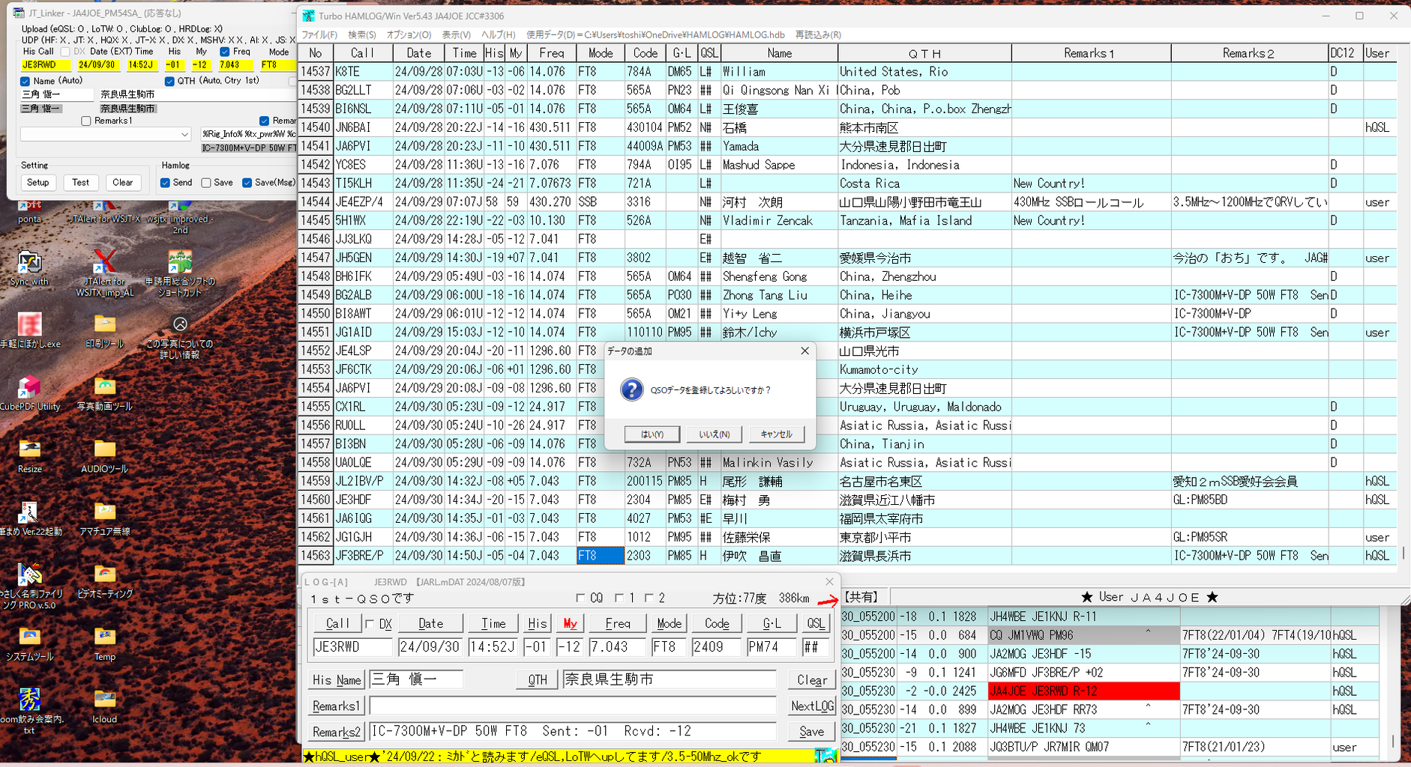Screen dimensions: 1411x767
Task: Open the 申請用総合ソフト shortcut icon
Action: [x=180, y=273]
